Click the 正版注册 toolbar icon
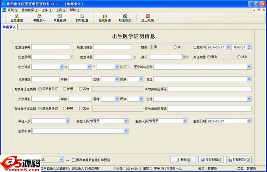This screenshot has width=267, height=172. [x=16, y=18]
